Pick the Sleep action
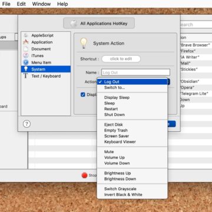This screenshot has height=212, width=212. point(132,103)
